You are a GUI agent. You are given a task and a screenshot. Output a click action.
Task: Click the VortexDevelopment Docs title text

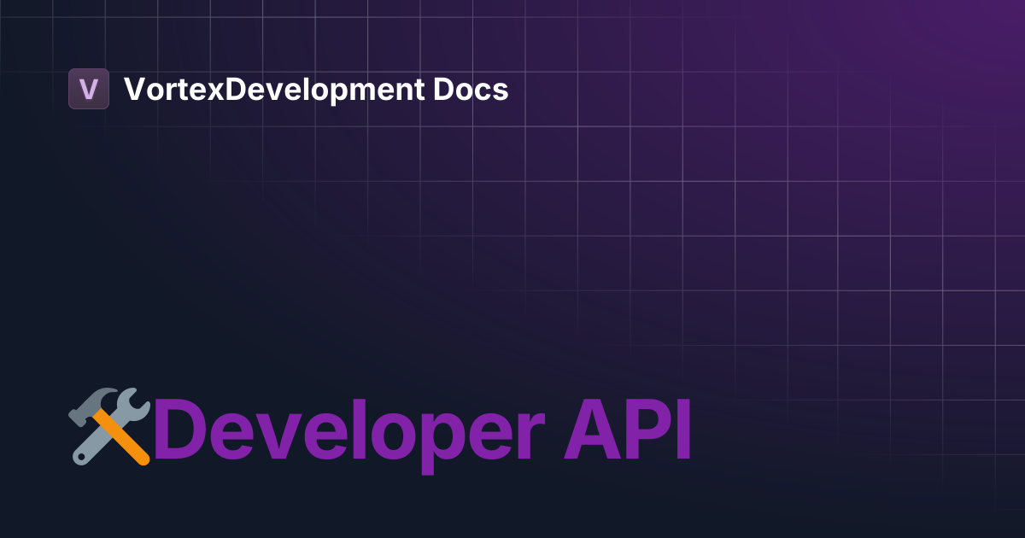click(x=316, y=89)
